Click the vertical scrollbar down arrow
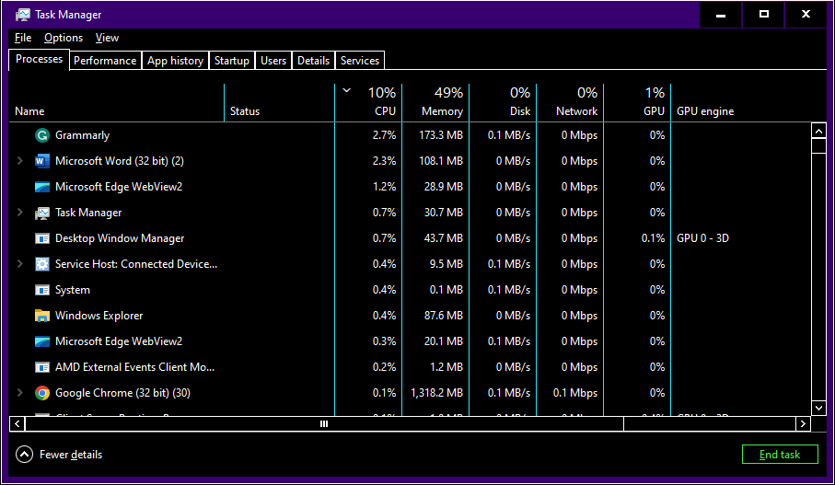Viewport: 835px width, 485px height. pos(818,409)
